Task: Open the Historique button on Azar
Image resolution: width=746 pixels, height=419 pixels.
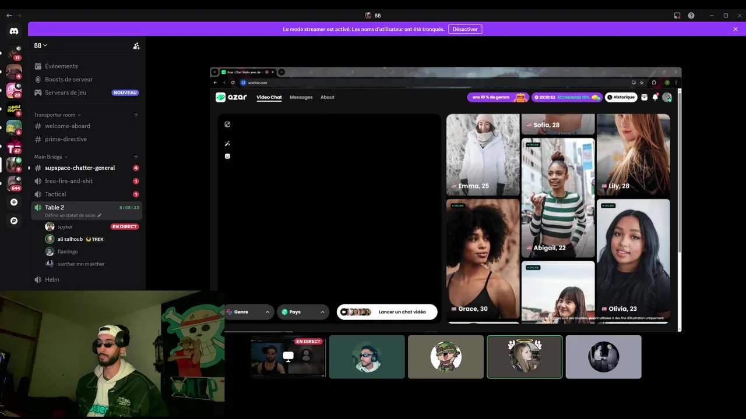Action: 621,97
